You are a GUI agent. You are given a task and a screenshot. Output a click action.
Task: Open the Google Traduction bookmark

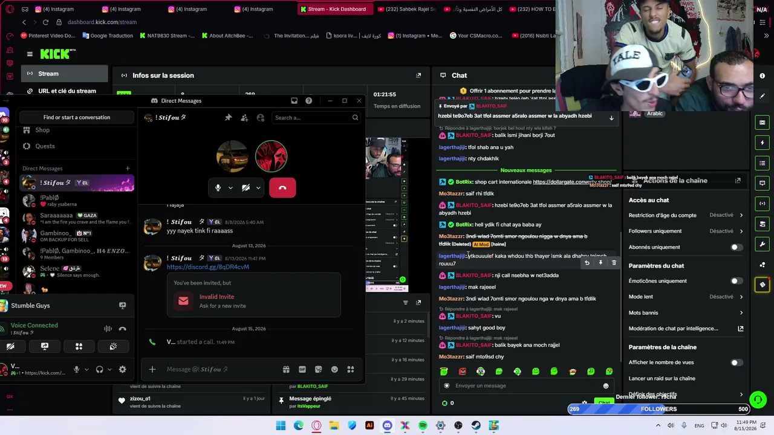107,36
